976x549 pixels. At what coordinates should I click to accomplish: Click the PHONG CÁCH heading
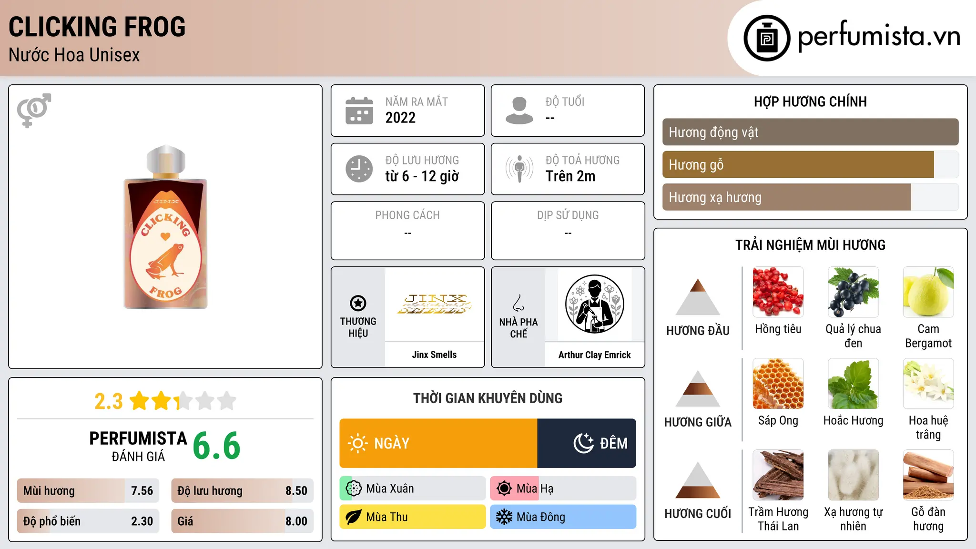tap(407, 215)
